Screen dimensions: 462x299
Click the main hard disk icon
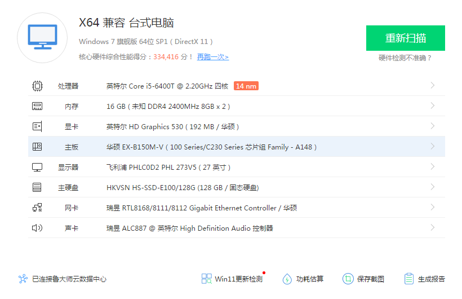pos(37,187)
